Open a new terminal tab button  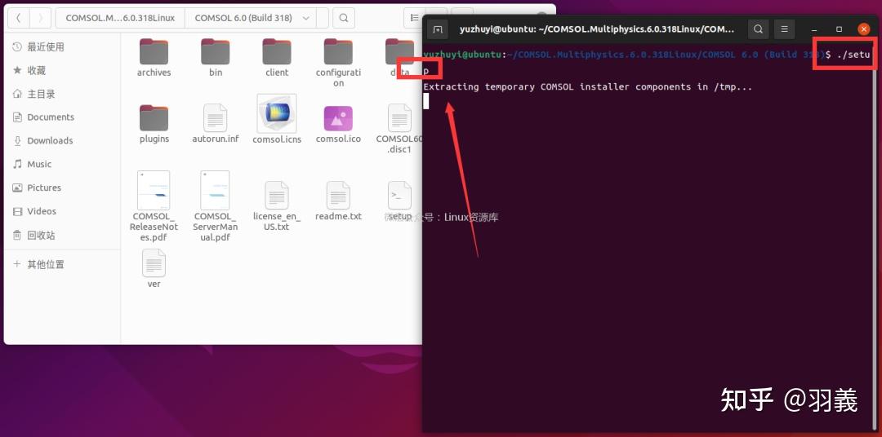click(x=438, y=29)
